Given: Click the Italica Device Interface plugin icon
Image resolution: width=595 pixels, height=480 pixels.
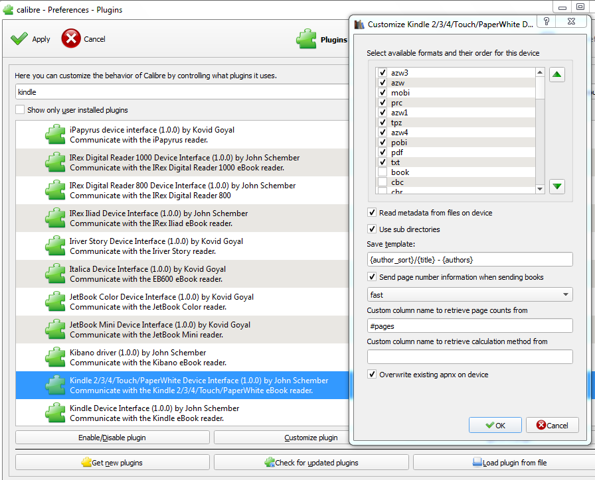Looking at the screenshot, I should 55,274.
